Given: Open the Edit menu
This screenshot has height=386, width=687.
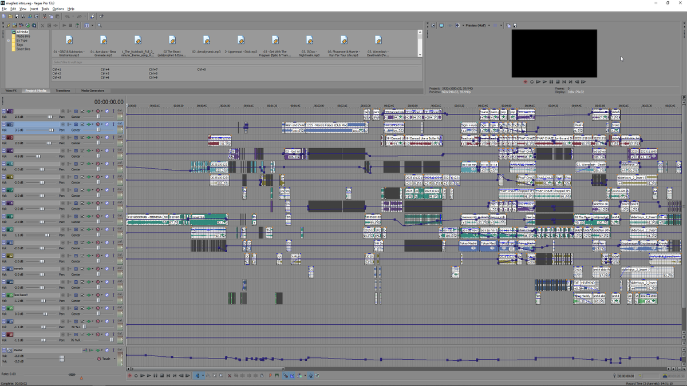Looking at the screenshot, I should click(13, 9).
